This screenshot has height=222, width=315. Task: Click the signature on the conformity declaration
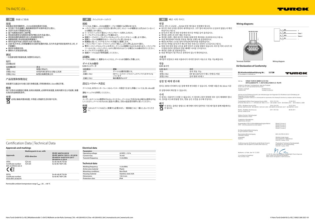(281, 151)
